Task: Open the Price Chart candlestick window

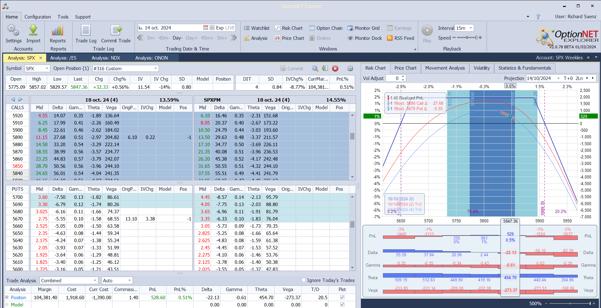Action: pos(289,38)
